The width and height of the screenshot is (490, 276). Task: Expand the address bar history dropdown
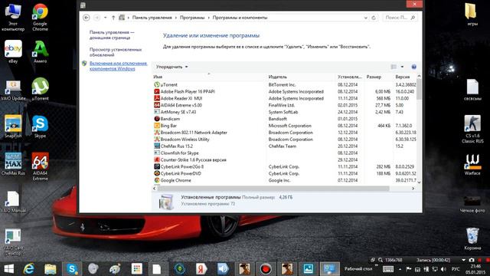pos(366,18)
